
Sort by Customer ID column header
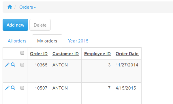point(65,54)
